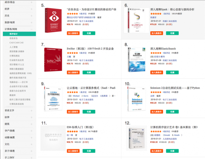Expand the 经济 category plus icon

pyautogui.click(x=31, y=9)
